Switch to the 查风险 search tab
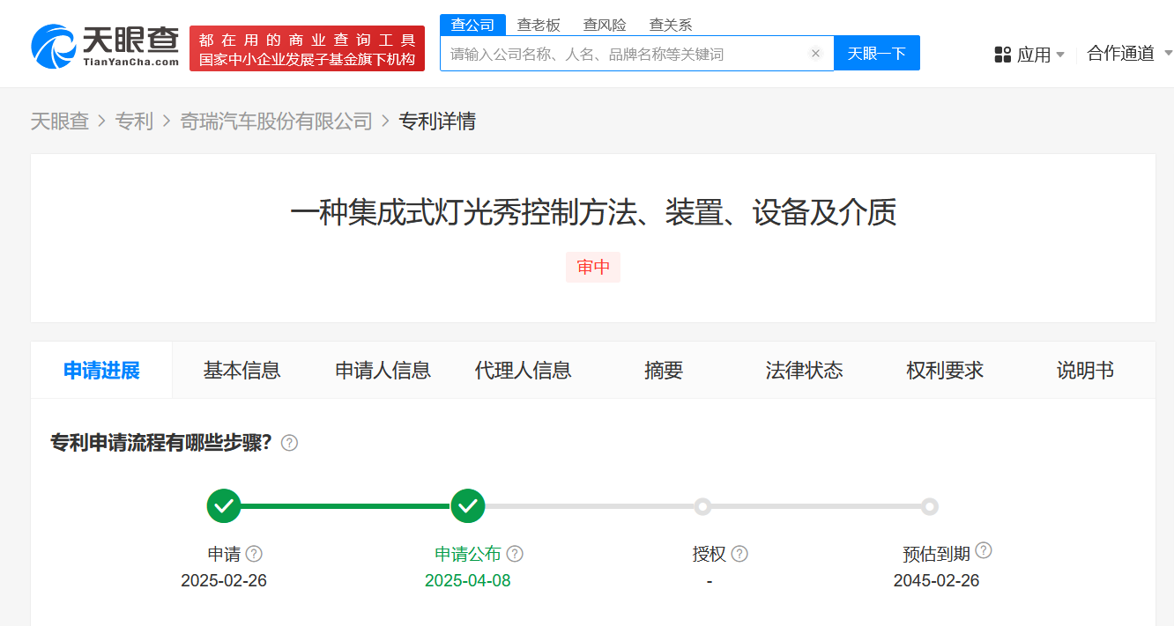The height and width of the screenshot is (626, 1174). click(605, 25)
